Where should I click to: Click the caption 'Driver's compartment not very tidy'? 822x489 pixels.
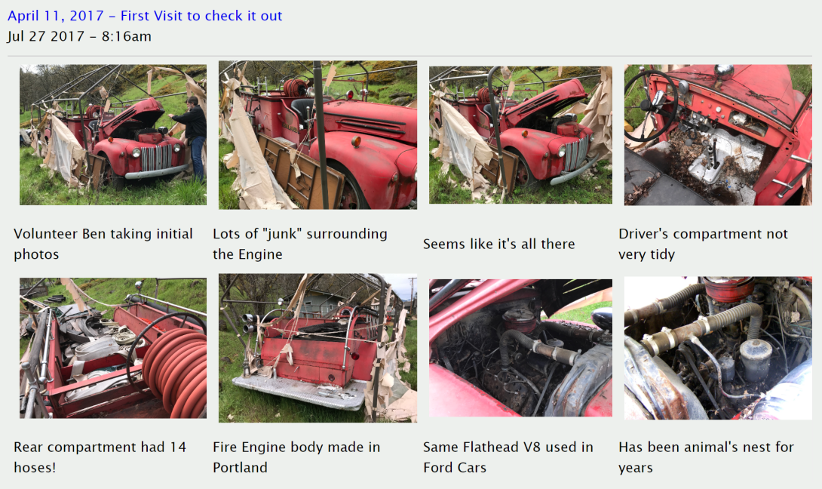pyautogui.click(x=703, y=244)
